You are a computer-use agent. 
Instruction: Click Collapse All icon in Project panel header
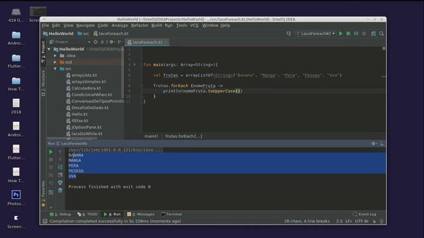click(x=103, y=42)
